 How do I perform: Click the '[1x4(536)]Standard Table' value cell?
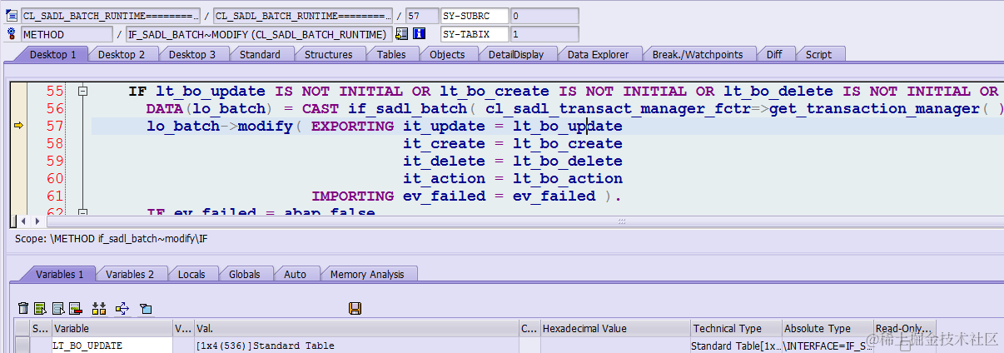point(356,346)
